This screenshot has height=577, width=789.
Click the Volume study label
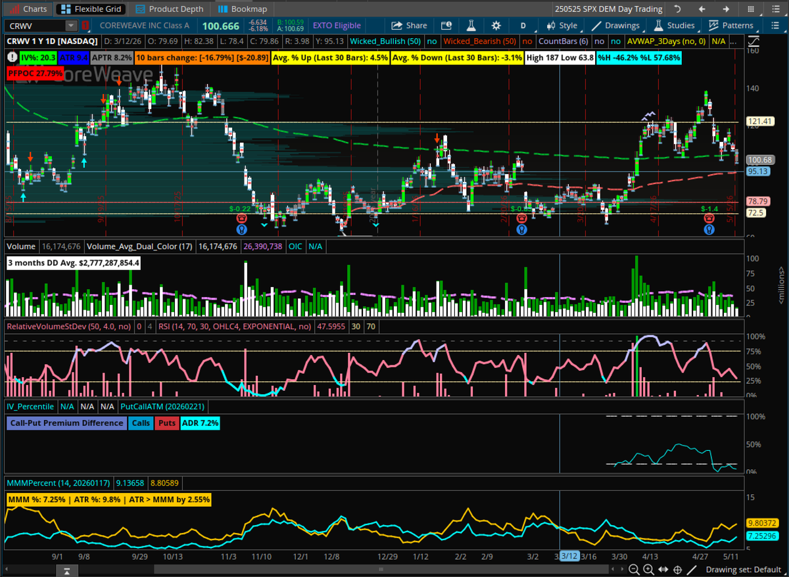click(21, 246)
